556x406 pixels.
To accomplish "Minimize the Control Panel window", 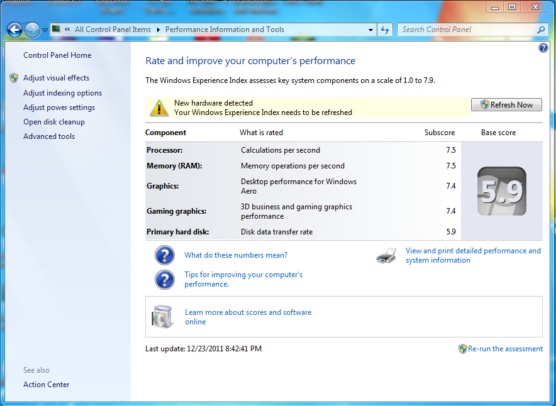I will (x=495, y=7).
